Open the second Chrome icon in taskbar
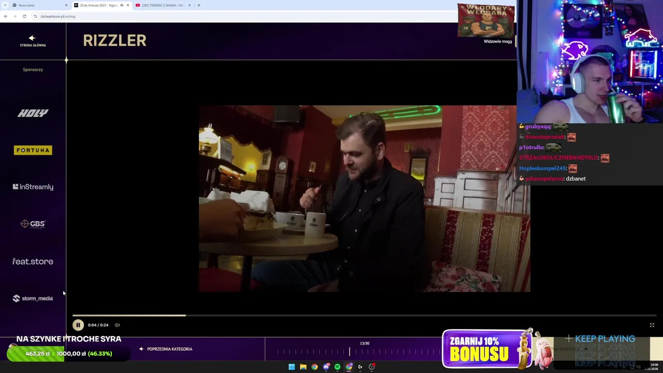The image size is (663, 373). 349,367
